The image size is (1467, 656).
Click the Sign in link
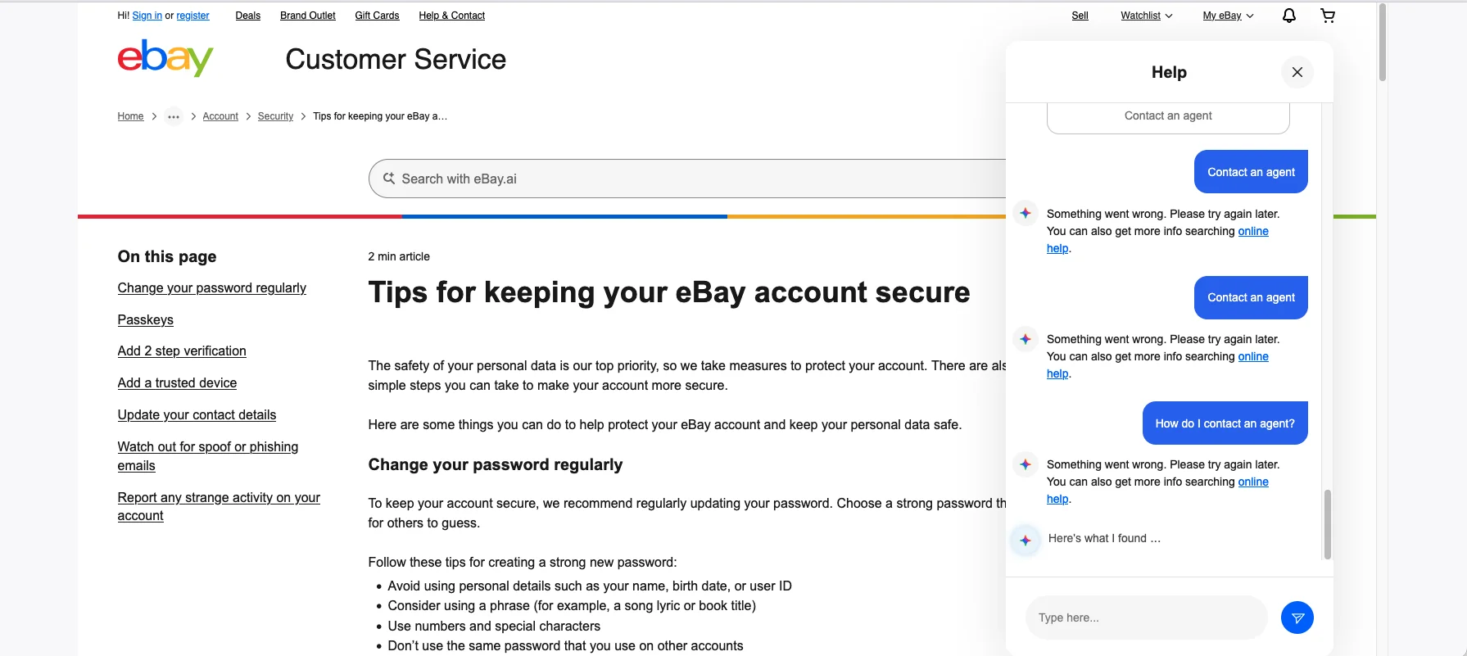(147, 16)
